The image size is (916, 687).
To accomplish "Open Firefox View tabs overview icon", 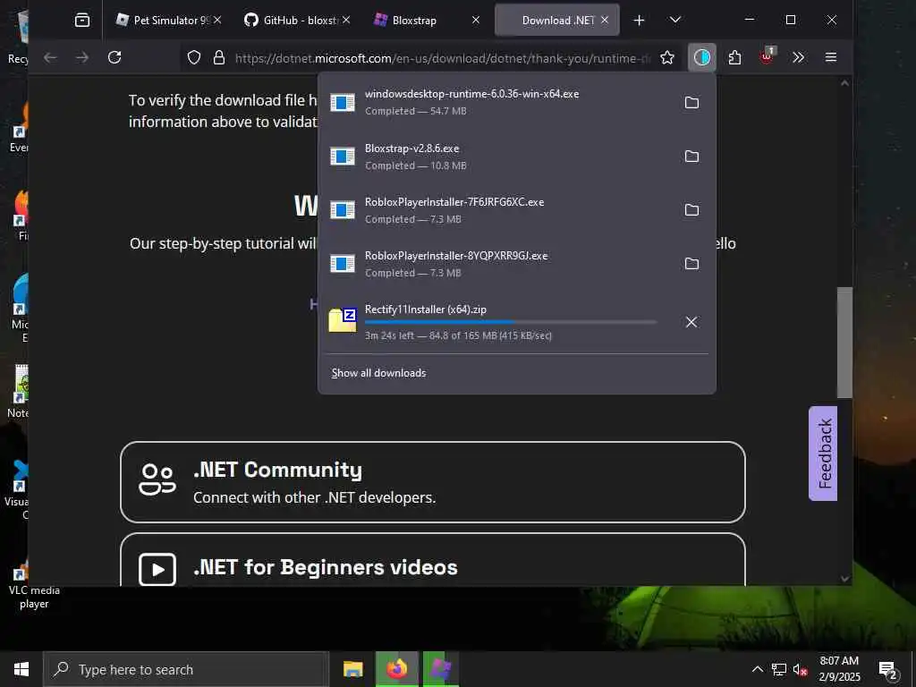I will [82, 21].
